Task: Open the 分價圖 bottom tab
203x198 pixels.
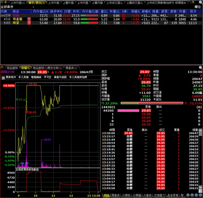Action: pyautogui.click(x=137, y=195)
